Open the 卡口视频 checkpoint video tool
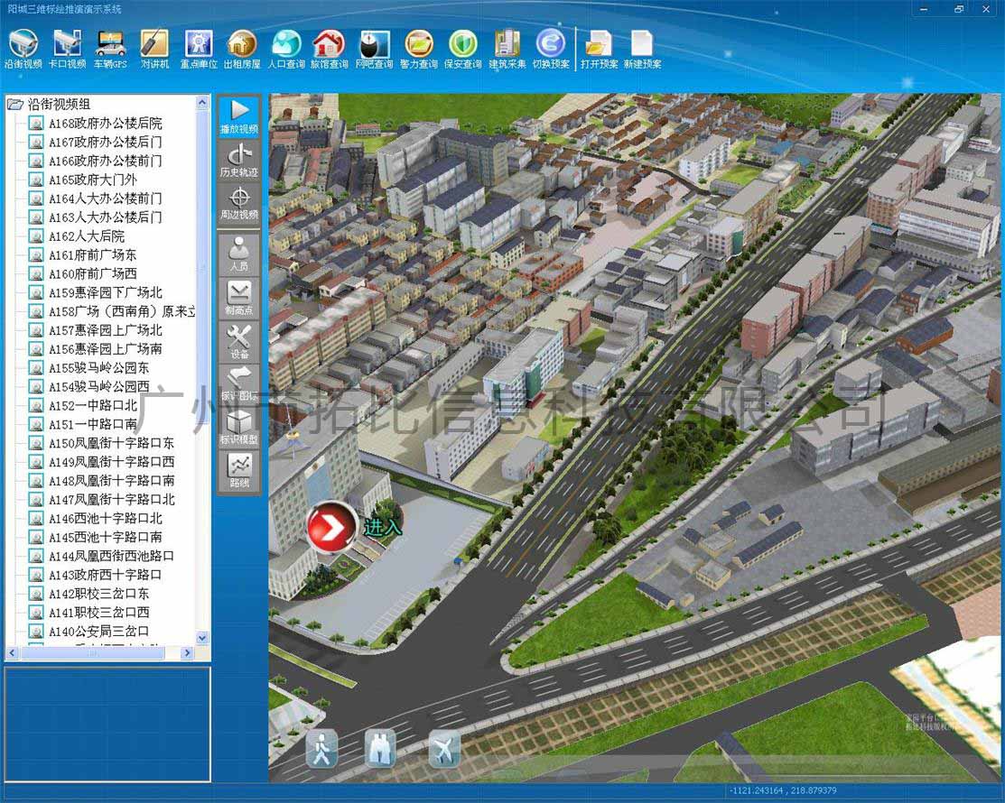1005x803 pixels. point(68,49)
